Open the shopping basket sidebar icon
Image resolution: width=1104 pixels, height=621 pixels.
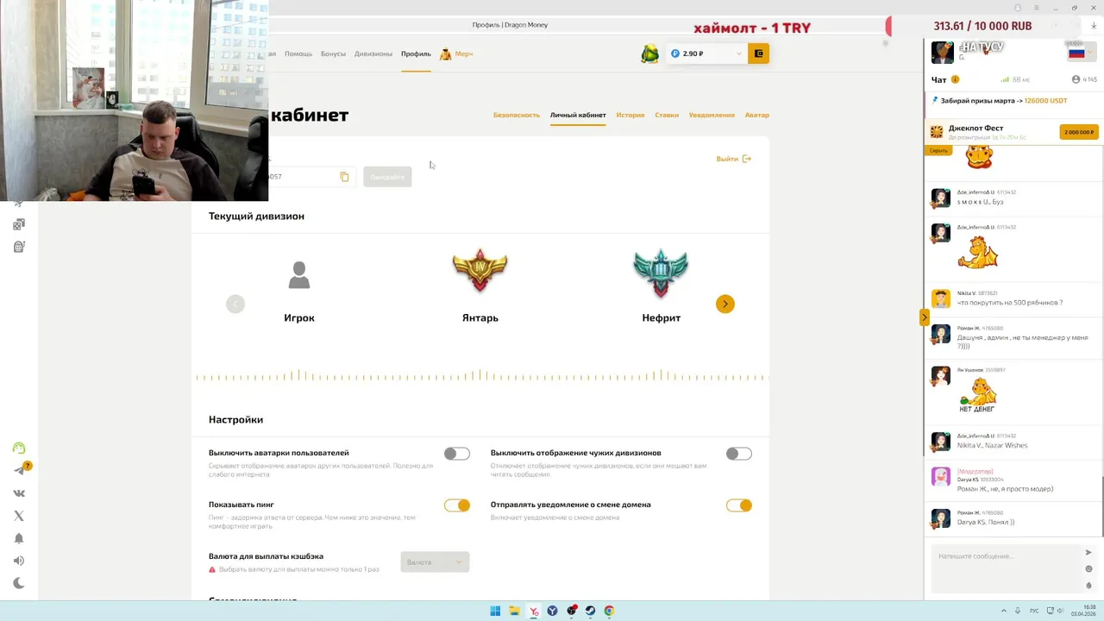(x=19, y=247)
